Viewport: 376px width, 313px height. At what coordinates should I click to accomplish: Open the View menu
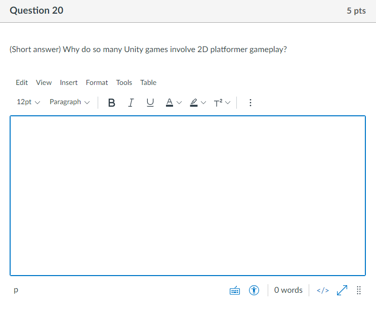click(44, 83)
